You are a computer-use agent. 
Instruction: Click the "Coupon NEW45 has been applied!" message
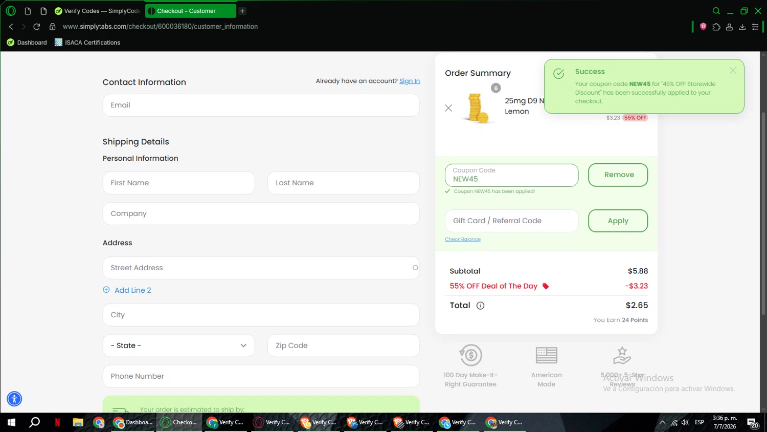pyautogui.click(x=494, y=191)
